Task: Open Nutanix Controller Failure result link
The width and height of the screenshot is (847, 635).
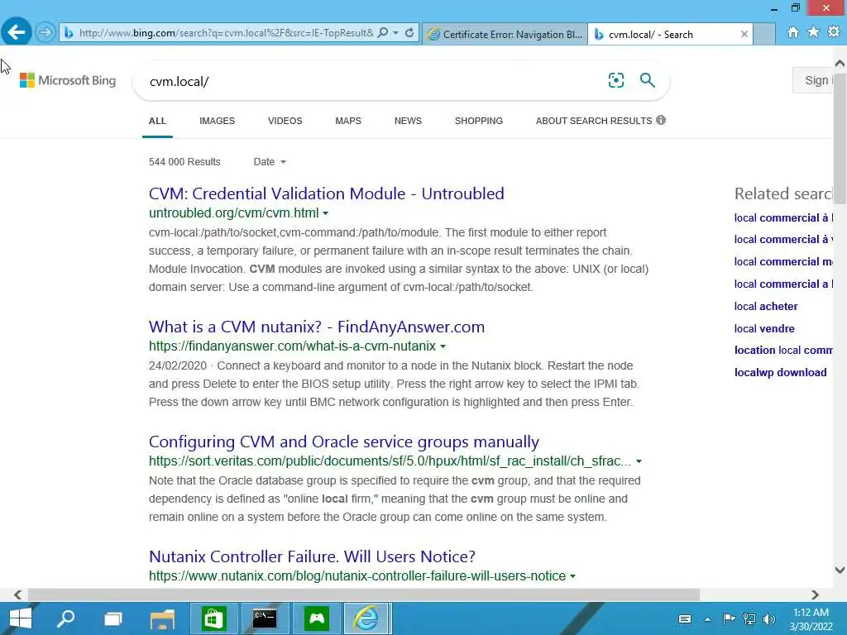Action: (x=312, y=556)
